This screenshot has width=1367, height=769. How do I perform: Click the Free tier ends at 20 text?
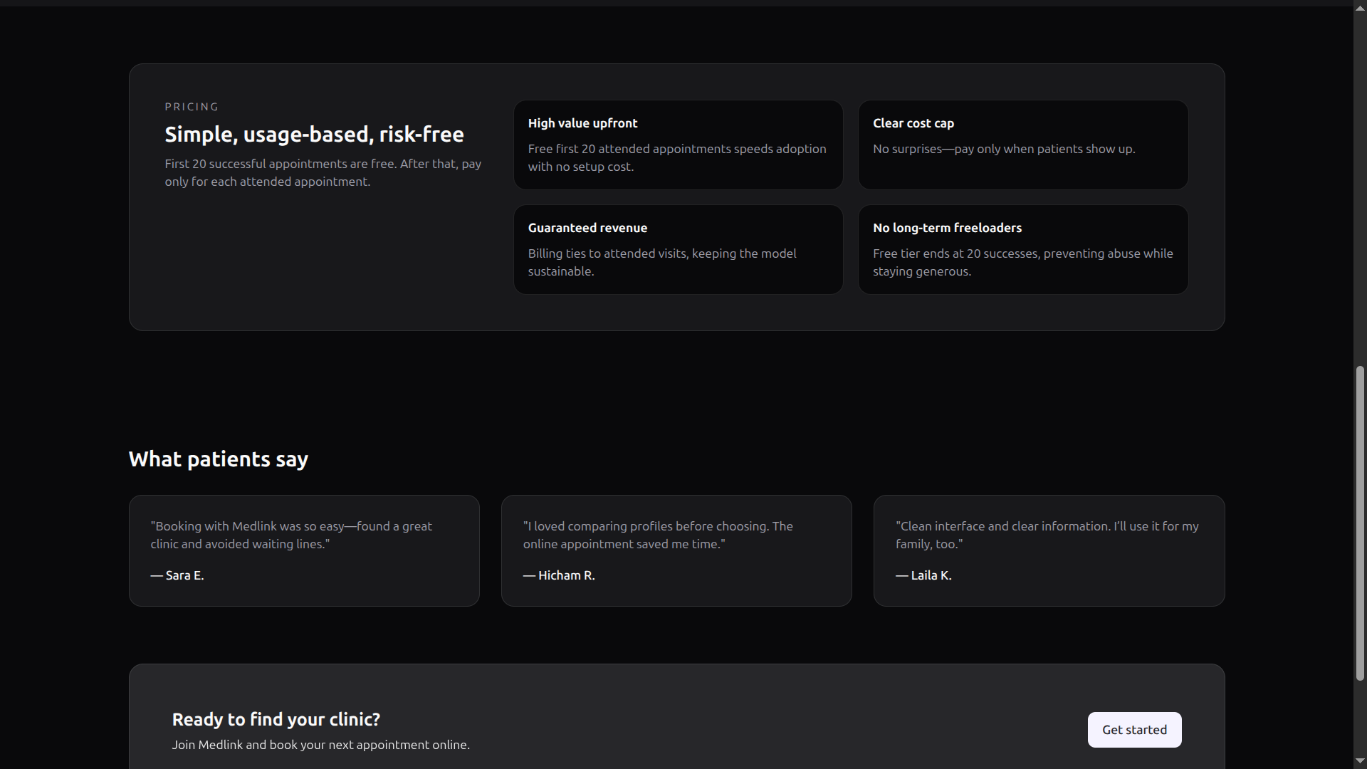pyautogui.click(x=1022, y=262)
